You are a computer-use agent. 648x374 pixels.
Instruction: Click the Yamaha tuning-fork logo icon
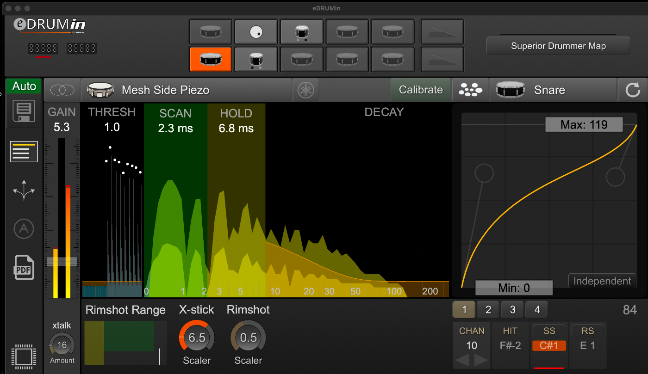tap(306, 90)
